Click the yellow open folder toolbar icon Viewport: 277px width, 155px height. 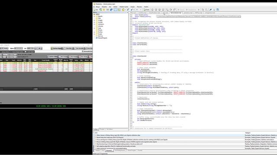click(x=104, y=10)
